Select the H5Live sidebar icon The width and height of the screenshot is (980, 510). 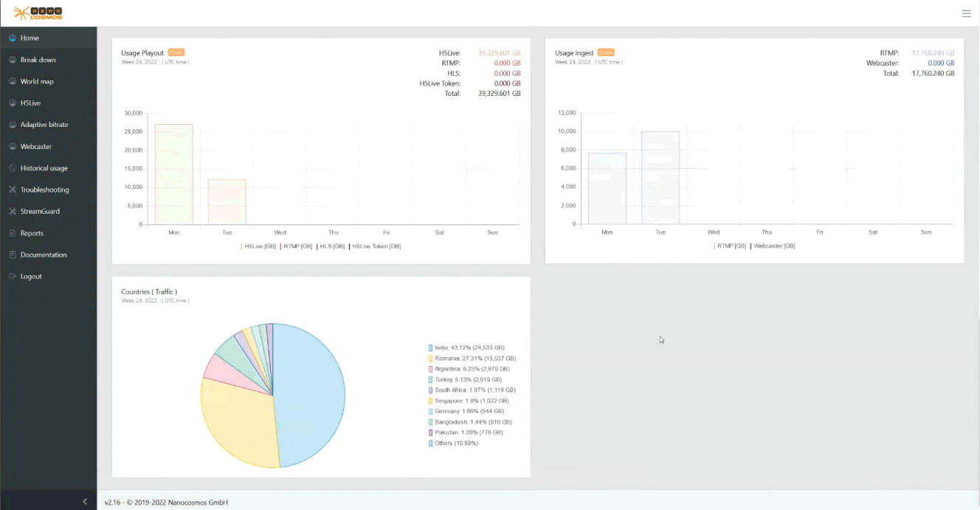pyautogui.click(x=13, y=103)
